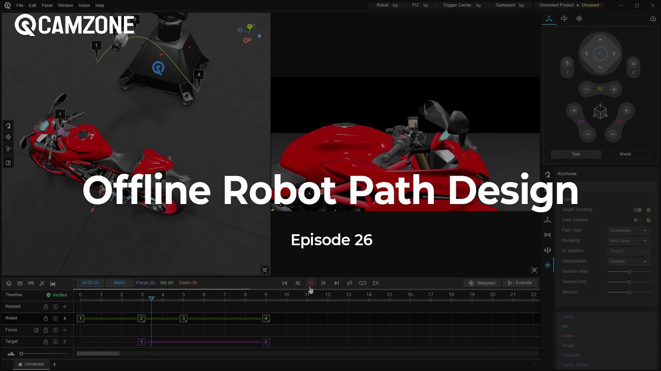The height and width of the screenshot is (371, 661).
Task: Select the World coordinate mode
Action: (x=625, y=154)
